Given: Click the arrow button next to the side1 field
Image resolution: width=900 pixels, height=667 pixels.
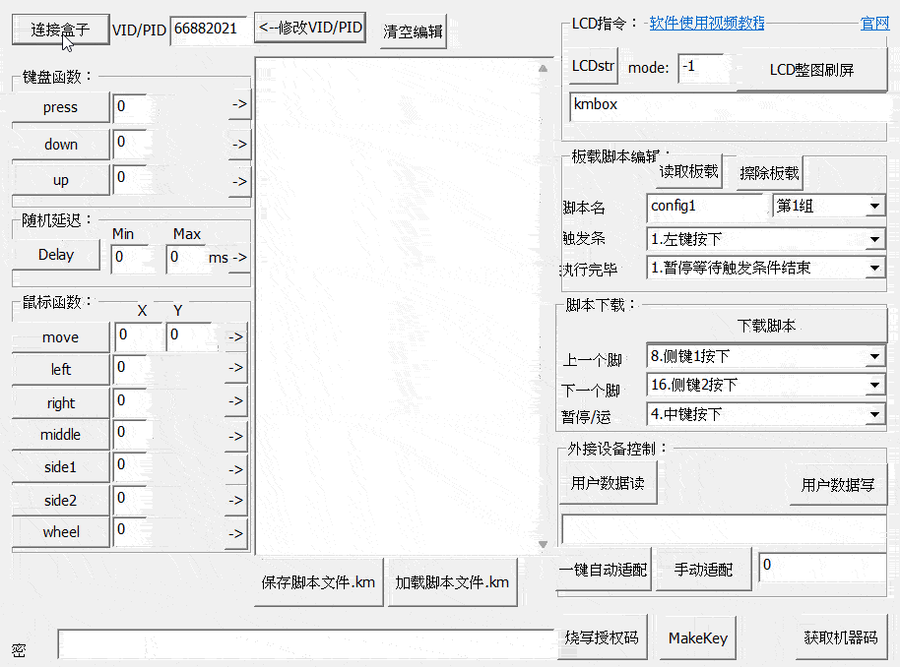Looking at the screenshot, I should (235, 469).
